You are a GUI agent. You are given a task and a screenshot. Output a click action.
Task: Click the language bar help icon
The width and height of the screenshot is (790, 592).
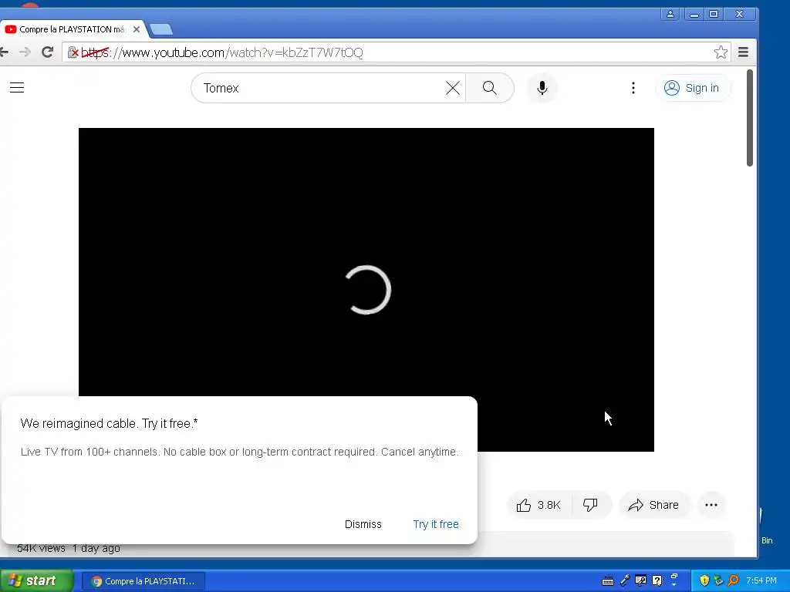(657, 581)
